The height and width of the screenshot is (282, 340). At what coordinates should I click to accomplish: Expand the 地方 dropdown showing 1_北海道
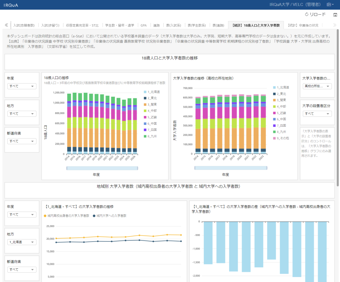click(x=22, y=242)
